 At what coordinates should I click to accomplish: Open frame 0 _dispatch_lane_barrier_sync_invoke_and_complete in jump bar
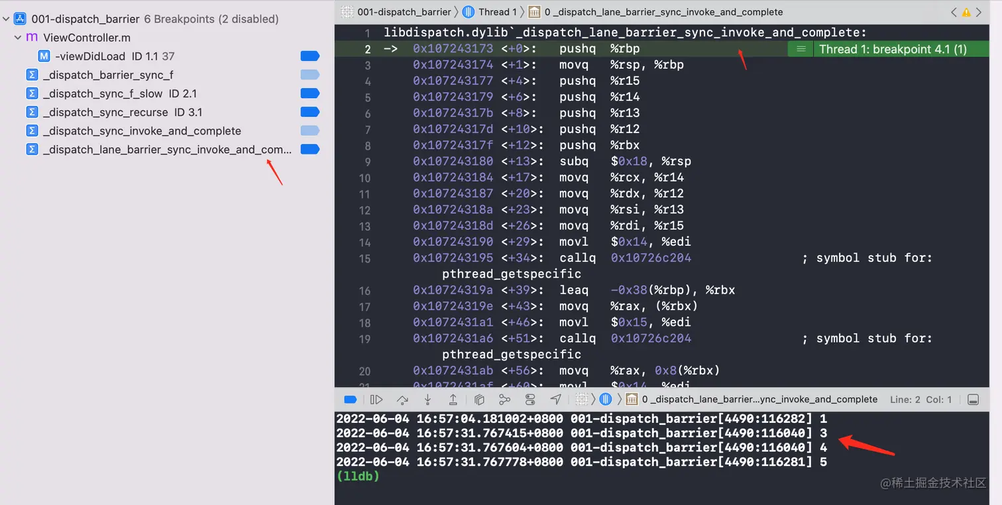(656, 12)
